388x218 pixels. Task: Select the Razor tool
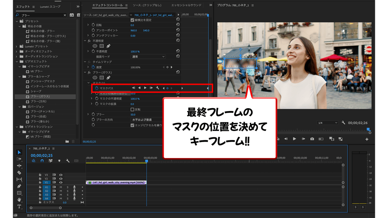[x=19, y=173]
